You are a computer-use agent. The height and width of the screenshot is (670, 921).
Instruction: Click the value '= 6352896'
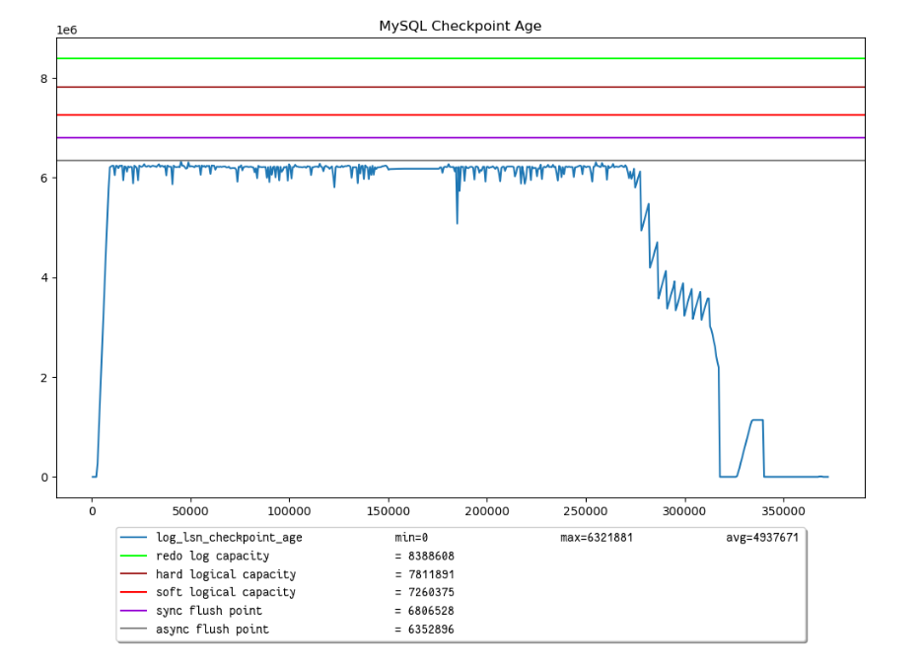(424, 630)
